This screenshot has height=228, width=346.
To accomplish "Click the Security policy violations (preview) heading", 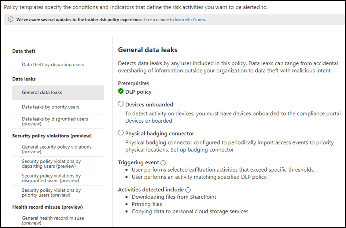I will click(x=52, y=136).
